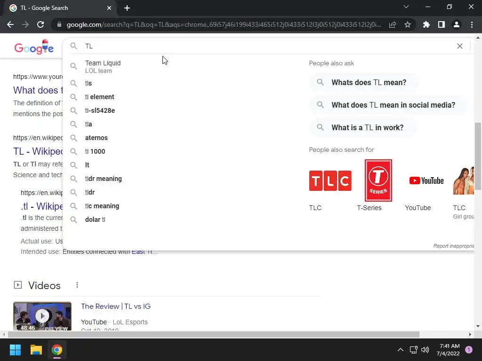The width and height of the screenshot is (482, 361).
Task: Click 'What is a TL in work?'
Action: pos(362,127)
